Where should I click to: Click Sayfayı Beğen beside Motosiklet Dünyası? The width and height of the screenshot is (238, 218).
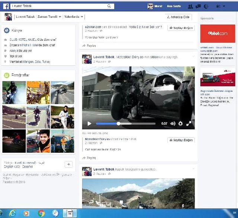point(181,140)
